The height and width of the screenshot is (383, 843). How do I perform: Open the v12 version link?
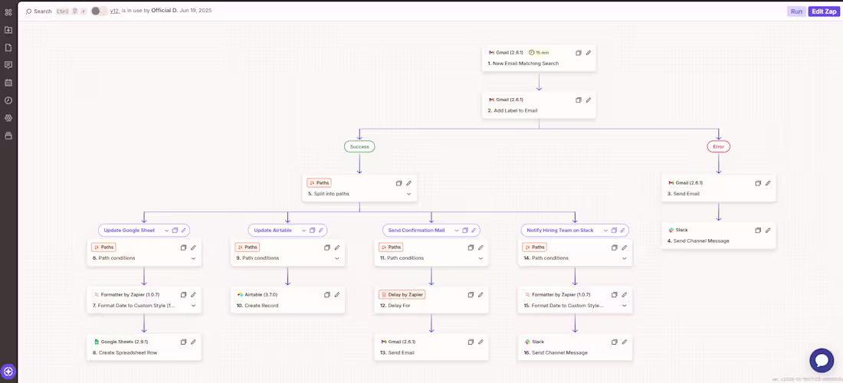(x=114, y=11)
